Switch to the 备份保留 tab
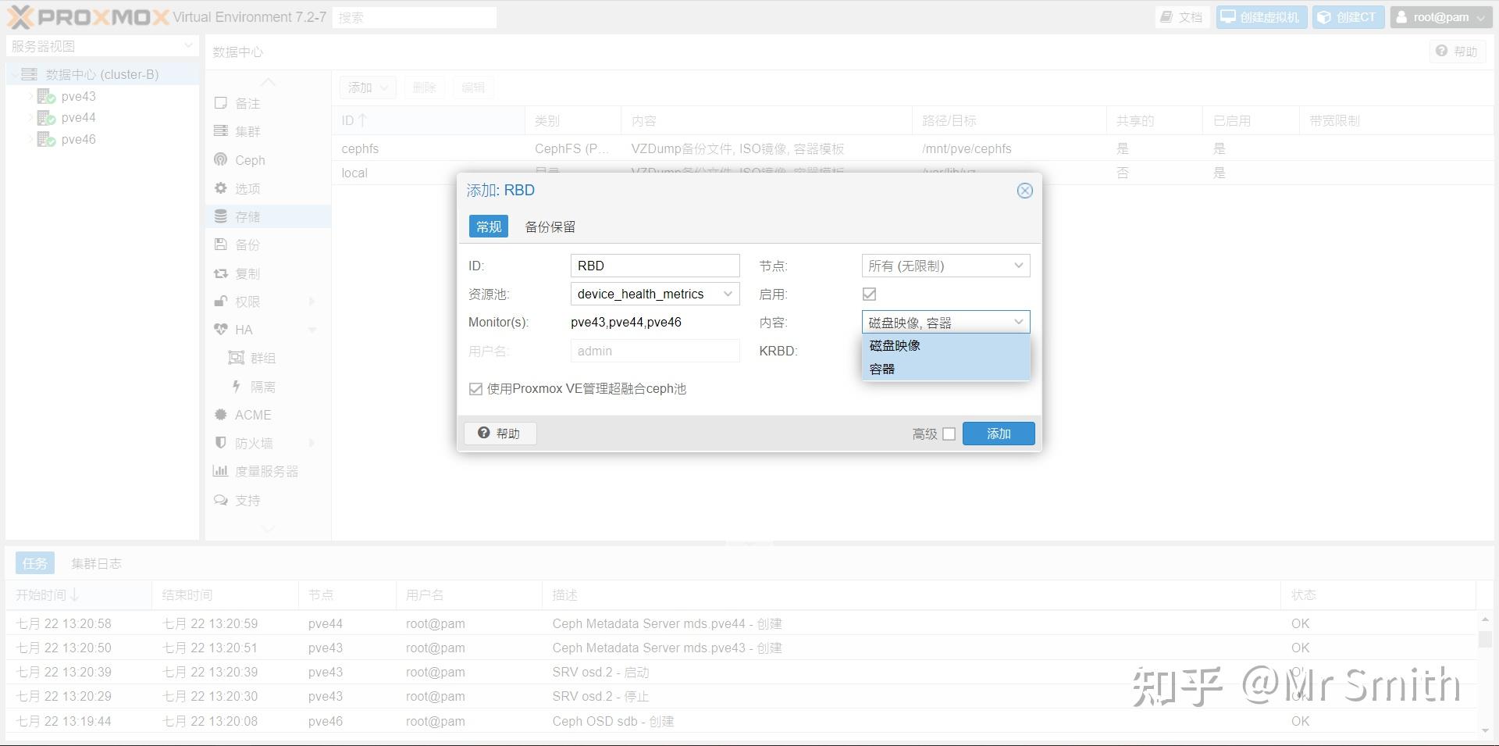 (x=550, y=227)
